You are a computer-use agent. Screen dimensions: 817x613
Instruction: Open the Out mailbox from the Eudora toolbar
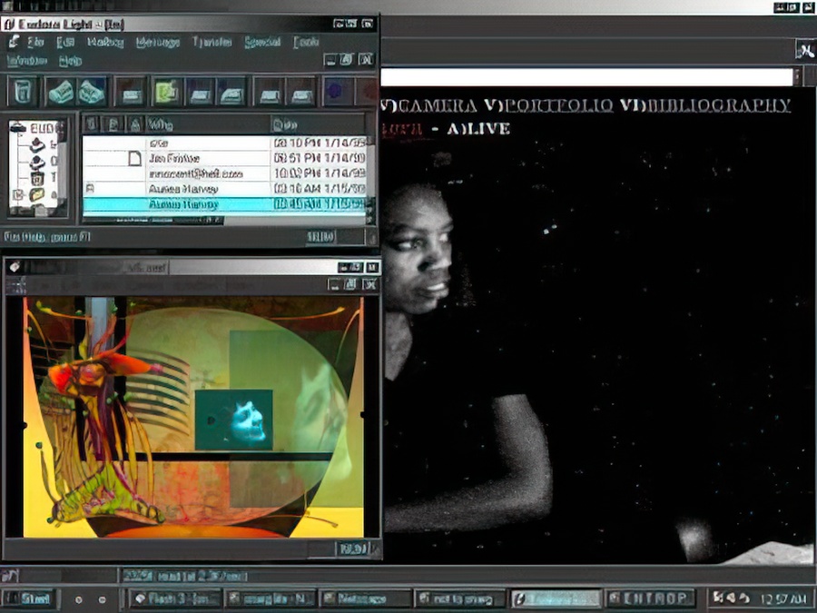92,92
